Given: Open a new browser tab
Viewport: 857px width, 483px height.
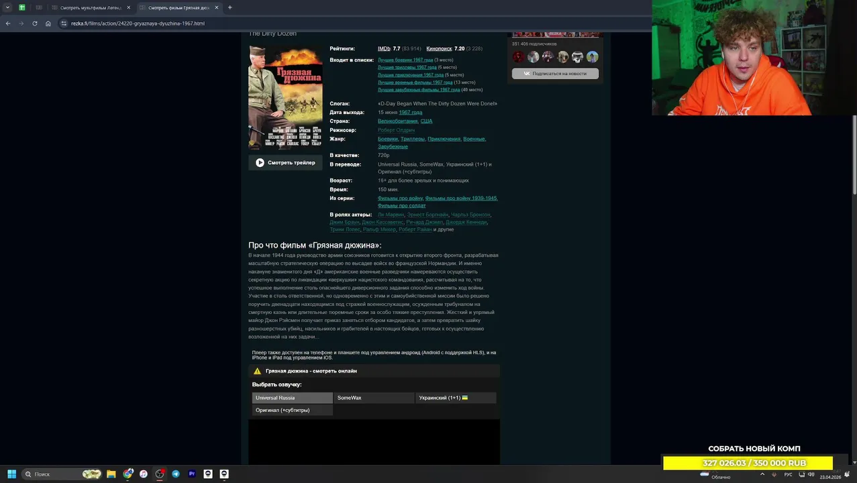Looking at the screenshot, I should (x=230, y=7).
